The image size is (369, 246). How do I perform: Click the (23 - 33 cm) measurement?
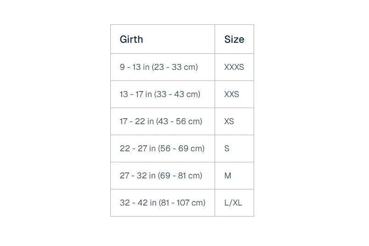click(175, 67)
